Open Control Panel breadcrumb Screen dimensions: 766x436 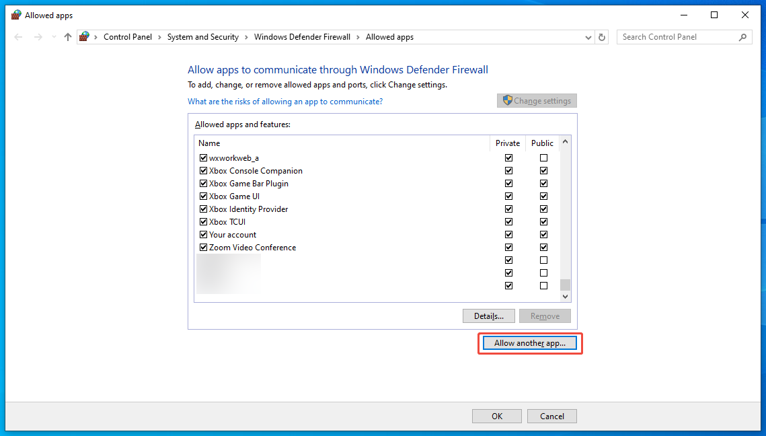pyautogui.click(x=128, y=37)
